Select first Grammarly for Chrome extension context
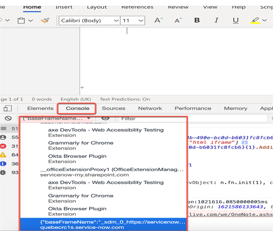Image resolution: width=273 pixels, height=231 pixels. (x=103, y=146)
